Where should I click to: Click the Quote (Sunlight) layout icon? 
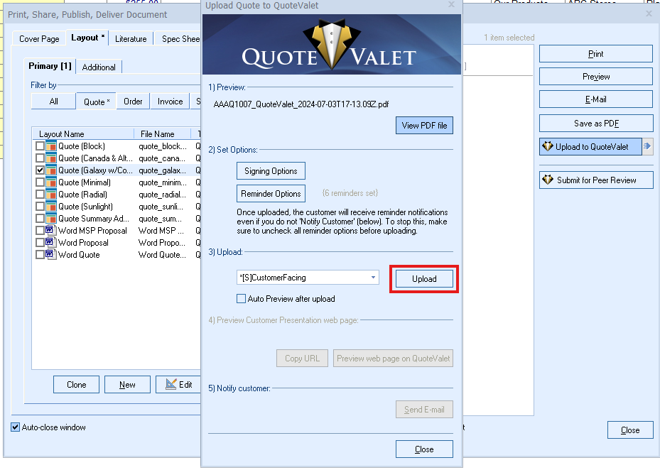(x=51, y=207)
